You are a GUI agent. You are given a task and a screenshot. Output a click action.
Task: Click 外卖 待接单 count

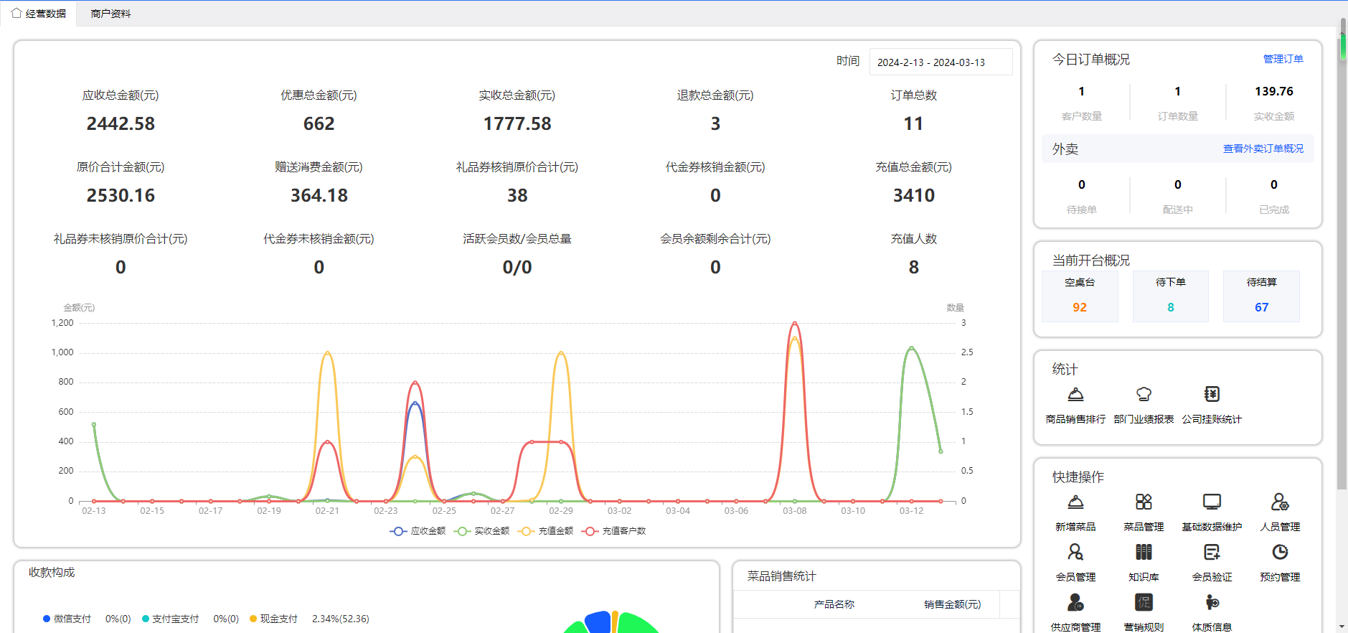pos(1081,184)
